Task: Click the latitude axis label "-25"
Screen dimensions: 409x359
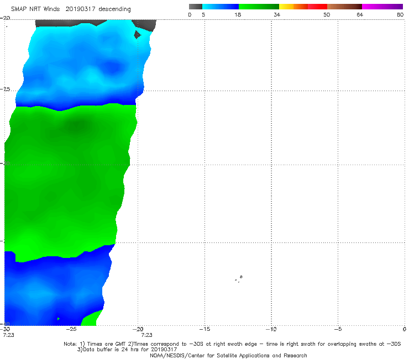Action: 5,89
